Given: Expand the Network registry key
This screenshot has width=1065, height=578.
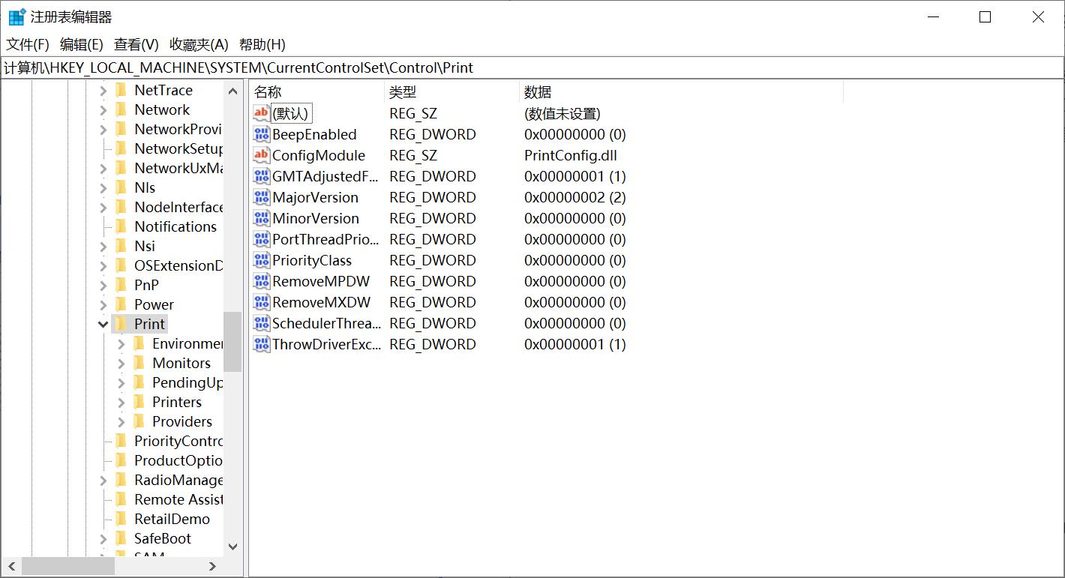Looking at the screenshot, I should pyautogui.click(x=103, y=109).
